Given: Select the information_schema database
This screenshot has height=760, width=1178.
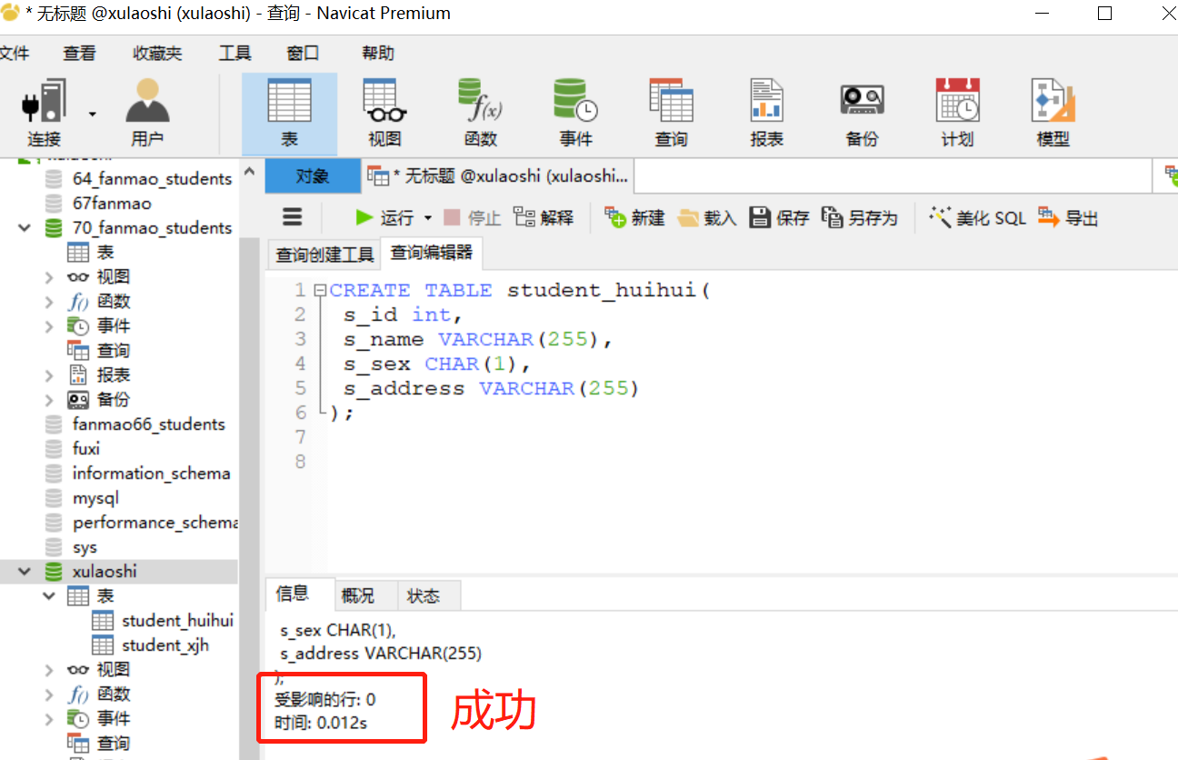Looking at the screenshot, I should click(x=151, y=474).
